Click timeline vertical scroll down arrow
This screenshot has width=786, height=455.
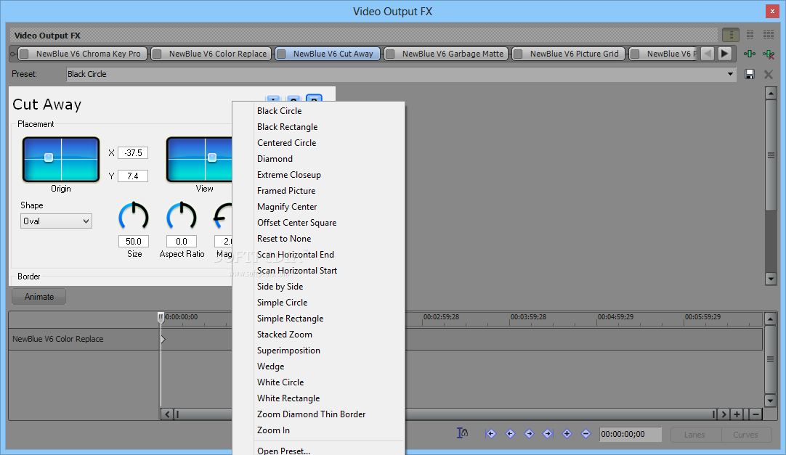click(x=771, y=400)
